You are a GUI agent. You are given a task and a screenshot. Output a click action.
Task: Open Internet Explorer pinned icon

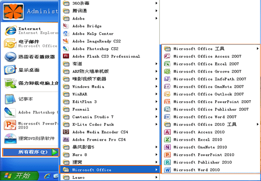point(10,30)
